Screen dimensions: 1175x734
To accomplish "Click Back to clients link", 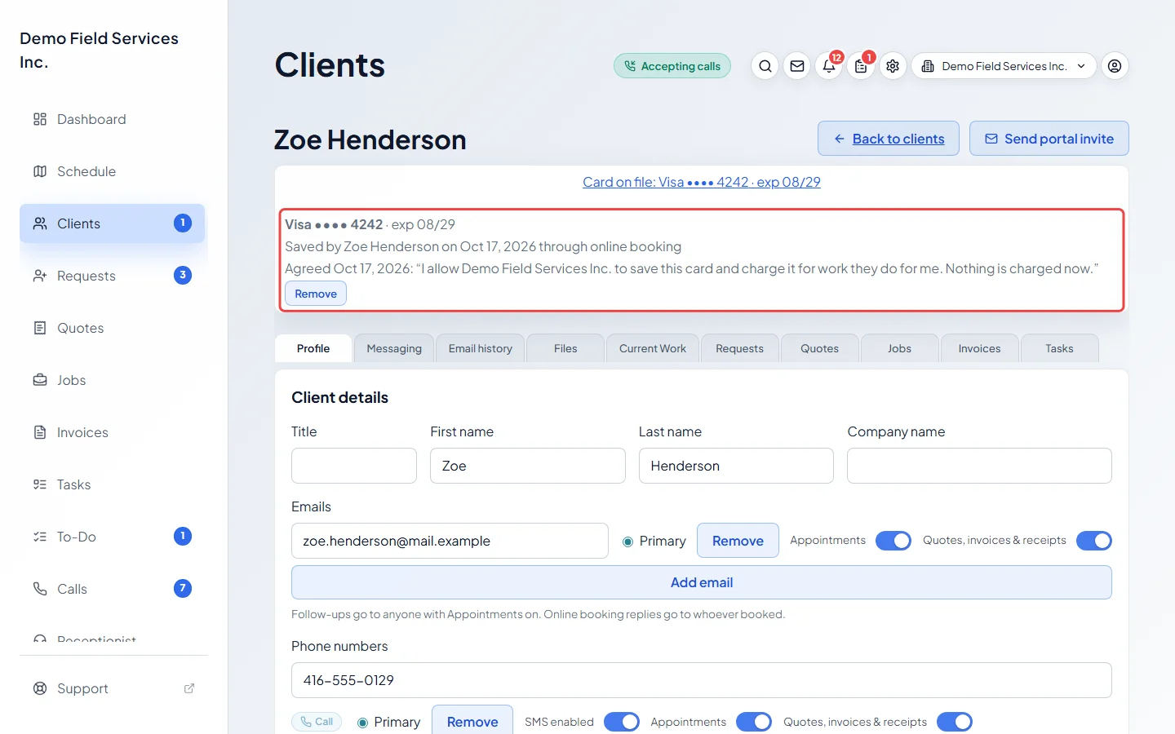I will click(x=889, y=139).
